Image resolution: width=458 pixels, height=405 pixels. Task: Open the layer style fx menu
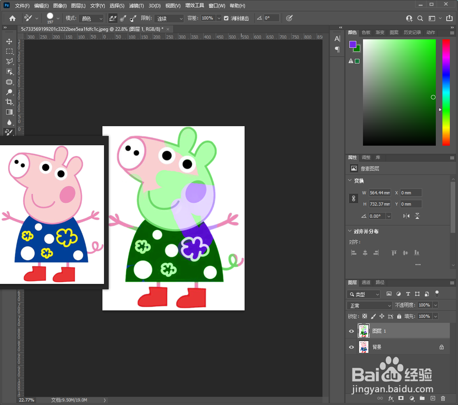(x=391, y=398)
